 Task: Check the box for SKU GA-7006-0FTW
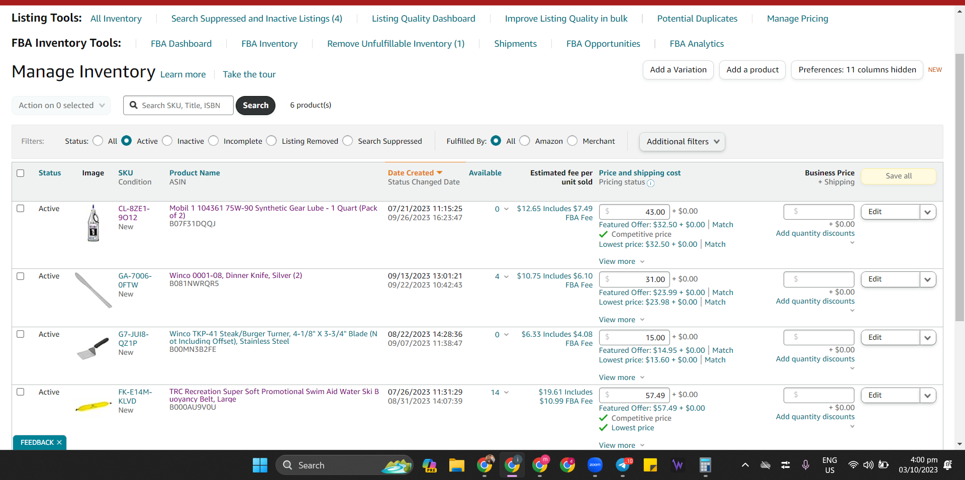click(x=21, y=276)
